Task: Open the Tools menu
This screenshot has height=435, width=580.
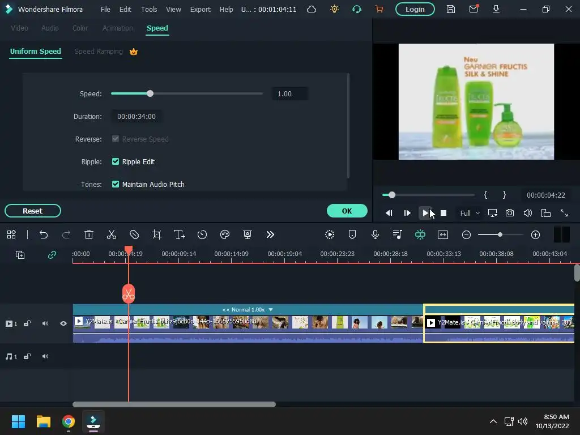Action: 149,9
